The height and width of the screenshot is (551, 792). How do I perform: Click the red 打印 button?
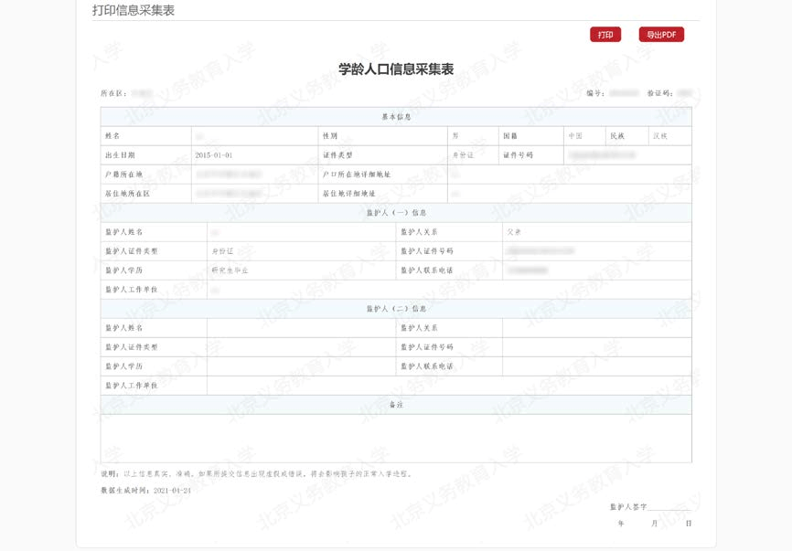[x=605, y=35]
